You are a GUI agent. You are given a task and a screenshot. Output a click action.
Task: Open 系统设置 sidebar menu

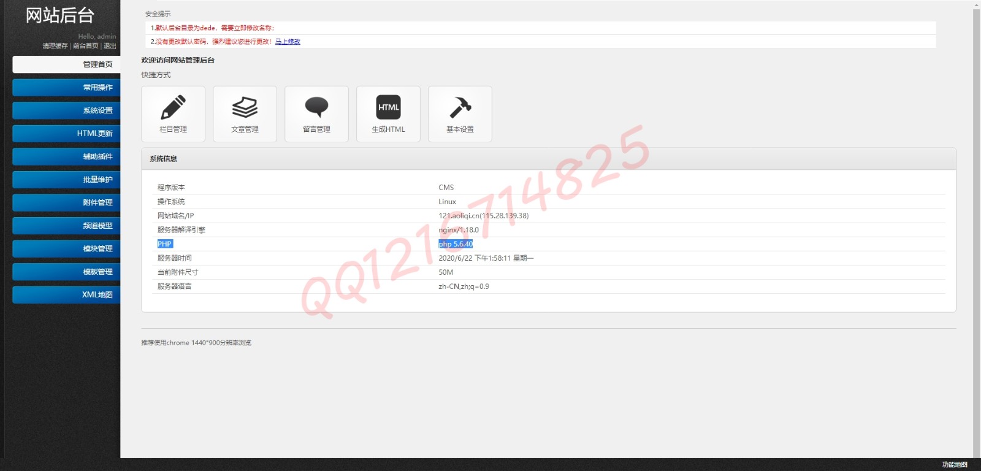point(66,110)
